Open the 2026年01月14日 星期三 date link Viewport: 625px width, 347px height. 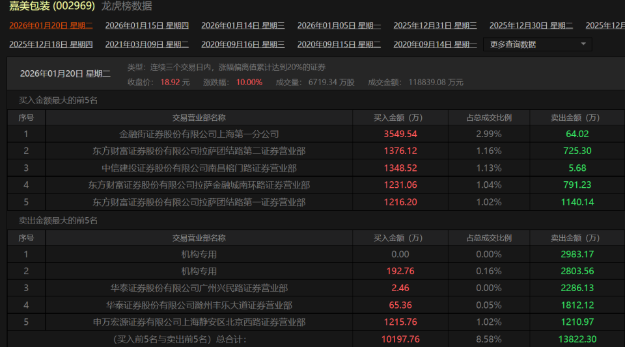coord(243,25)
